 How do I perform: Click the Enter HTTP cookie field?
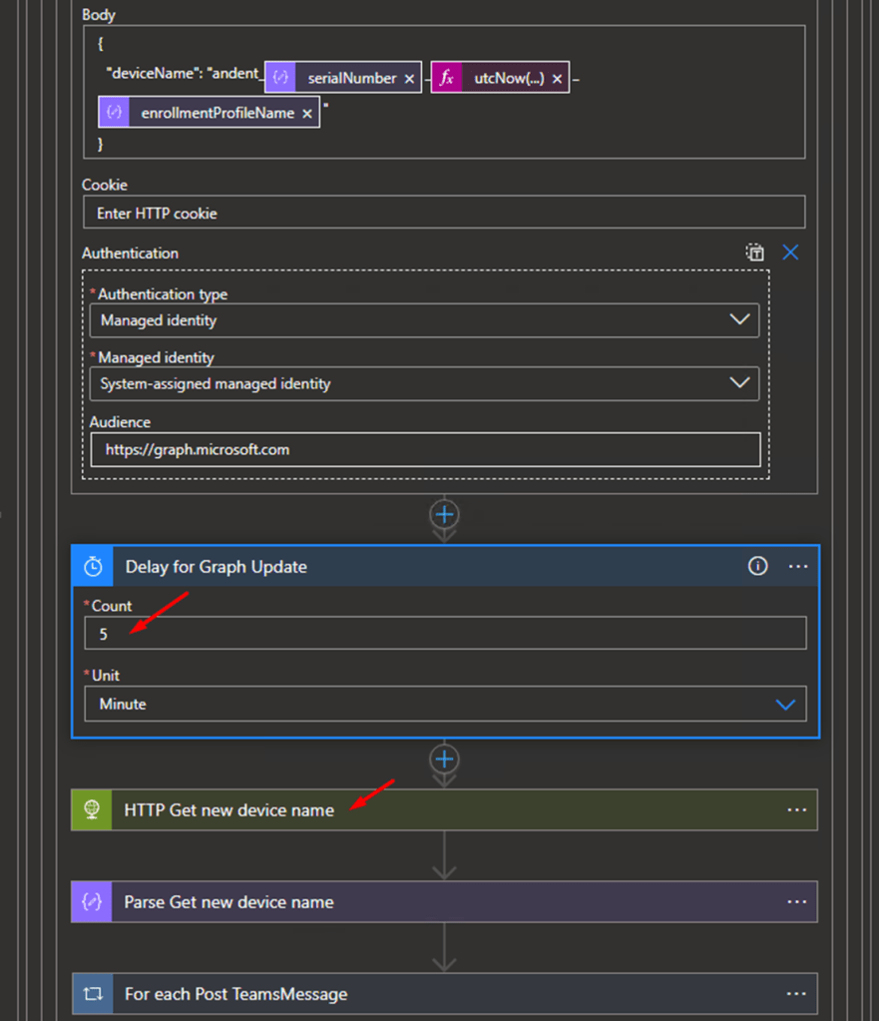pyautogui.click(x=444, y=214)
